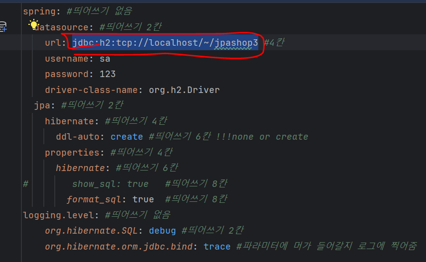
Task: Click the 'datasource:' key
Action: point(64,27)
